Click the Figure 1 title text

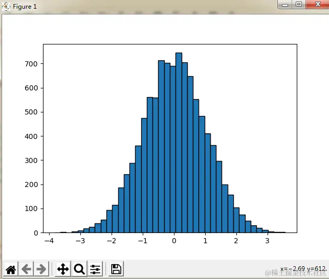[x=25, y=7]
